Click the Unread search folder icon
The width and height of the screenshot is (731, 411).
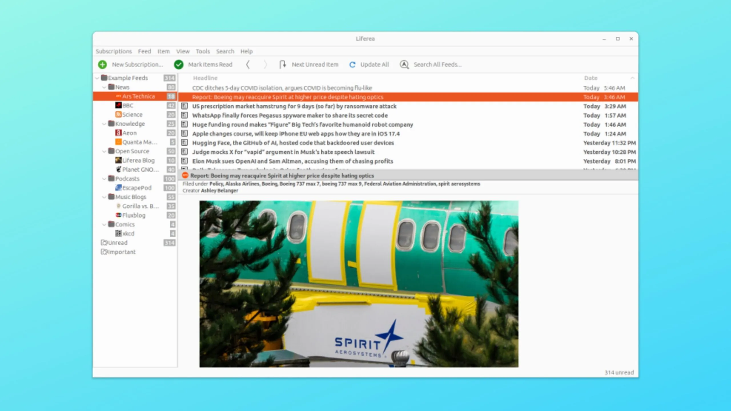[x=104, y=243]
